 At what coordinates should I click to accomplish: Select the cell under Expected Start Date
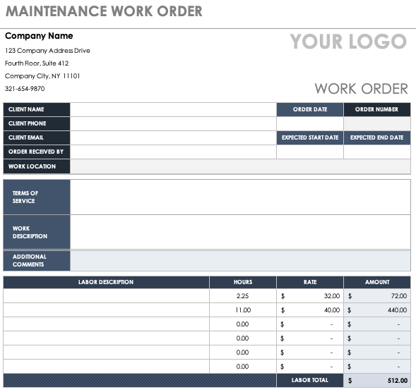[x=310, y=152]
